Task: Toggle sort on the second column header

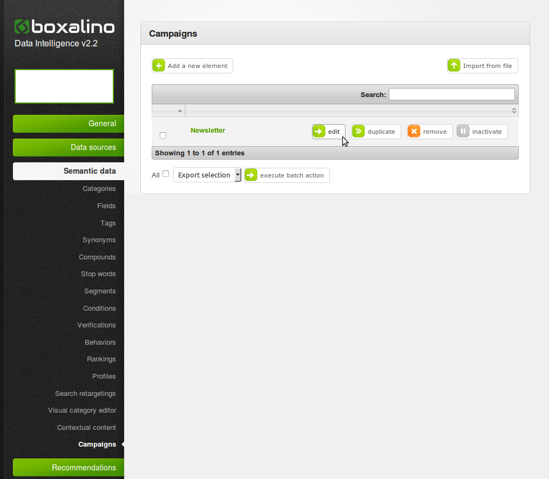Action: (514, 111)
